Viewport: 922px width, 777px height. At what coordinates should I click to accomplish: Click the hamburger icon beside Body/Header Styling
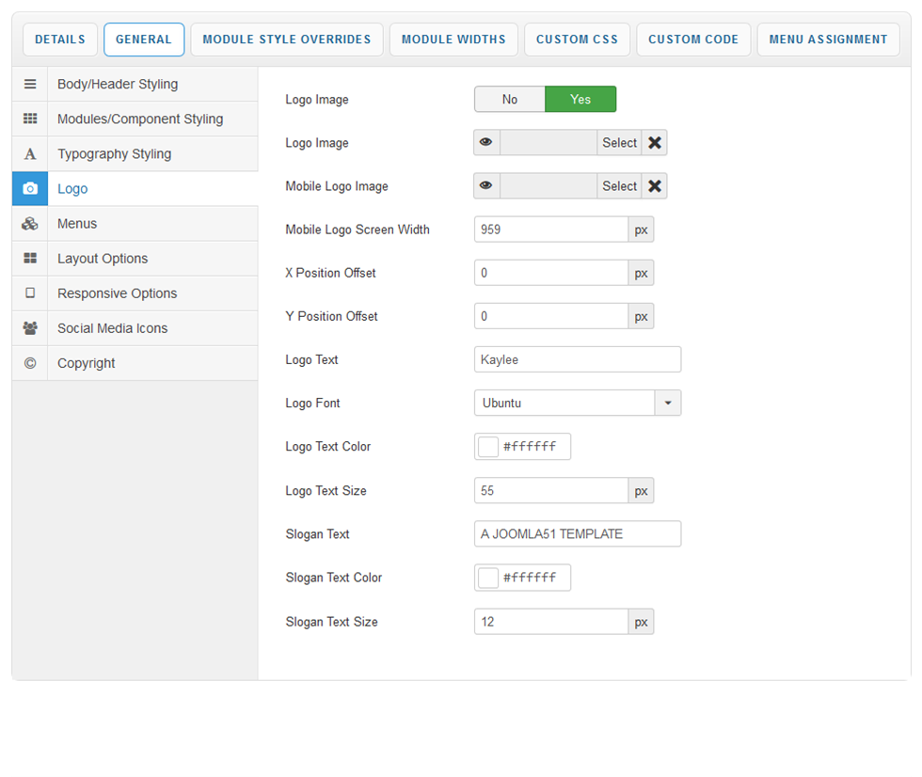pos(30,85)
